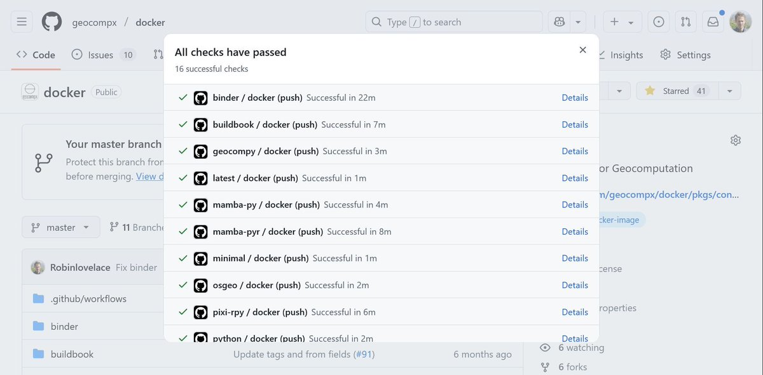Screen dimensions: 763x375
Task: Open Details for latest / docker check
Action: (x=575, y=178)
